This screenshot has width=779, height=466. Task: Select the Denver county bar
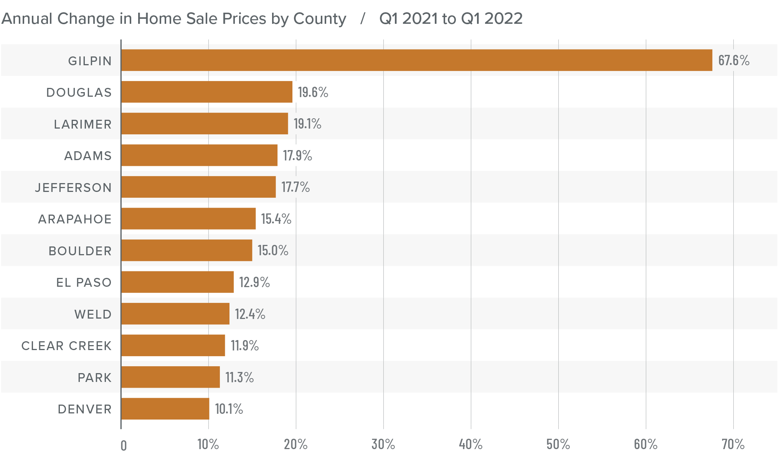(x=165, y=409)
